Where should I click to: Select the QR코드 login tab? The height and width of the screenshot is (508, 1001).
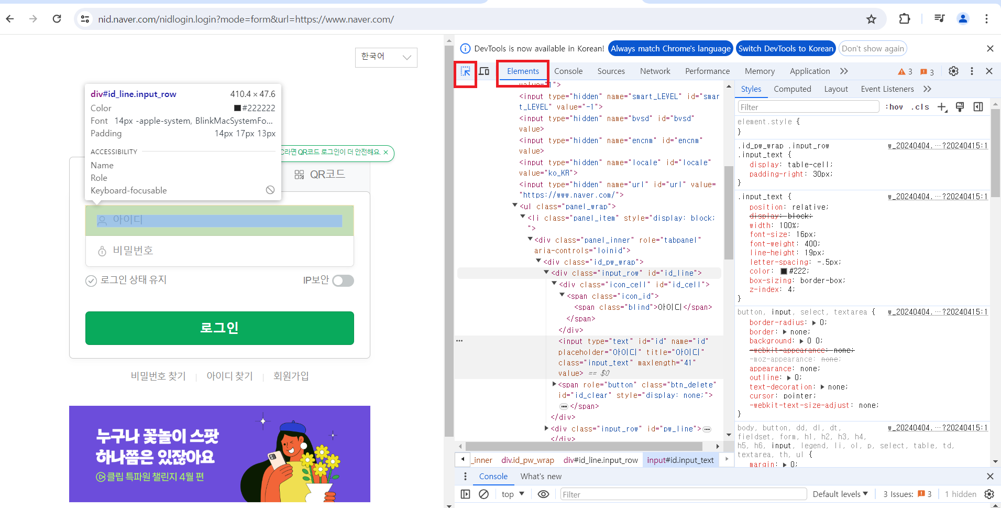click(320, 175)
